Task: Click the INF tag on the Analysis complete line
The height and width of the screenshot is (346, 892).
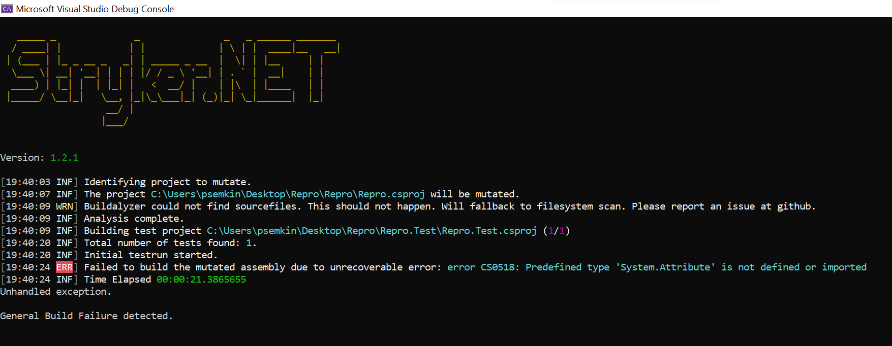Action: 65,218
